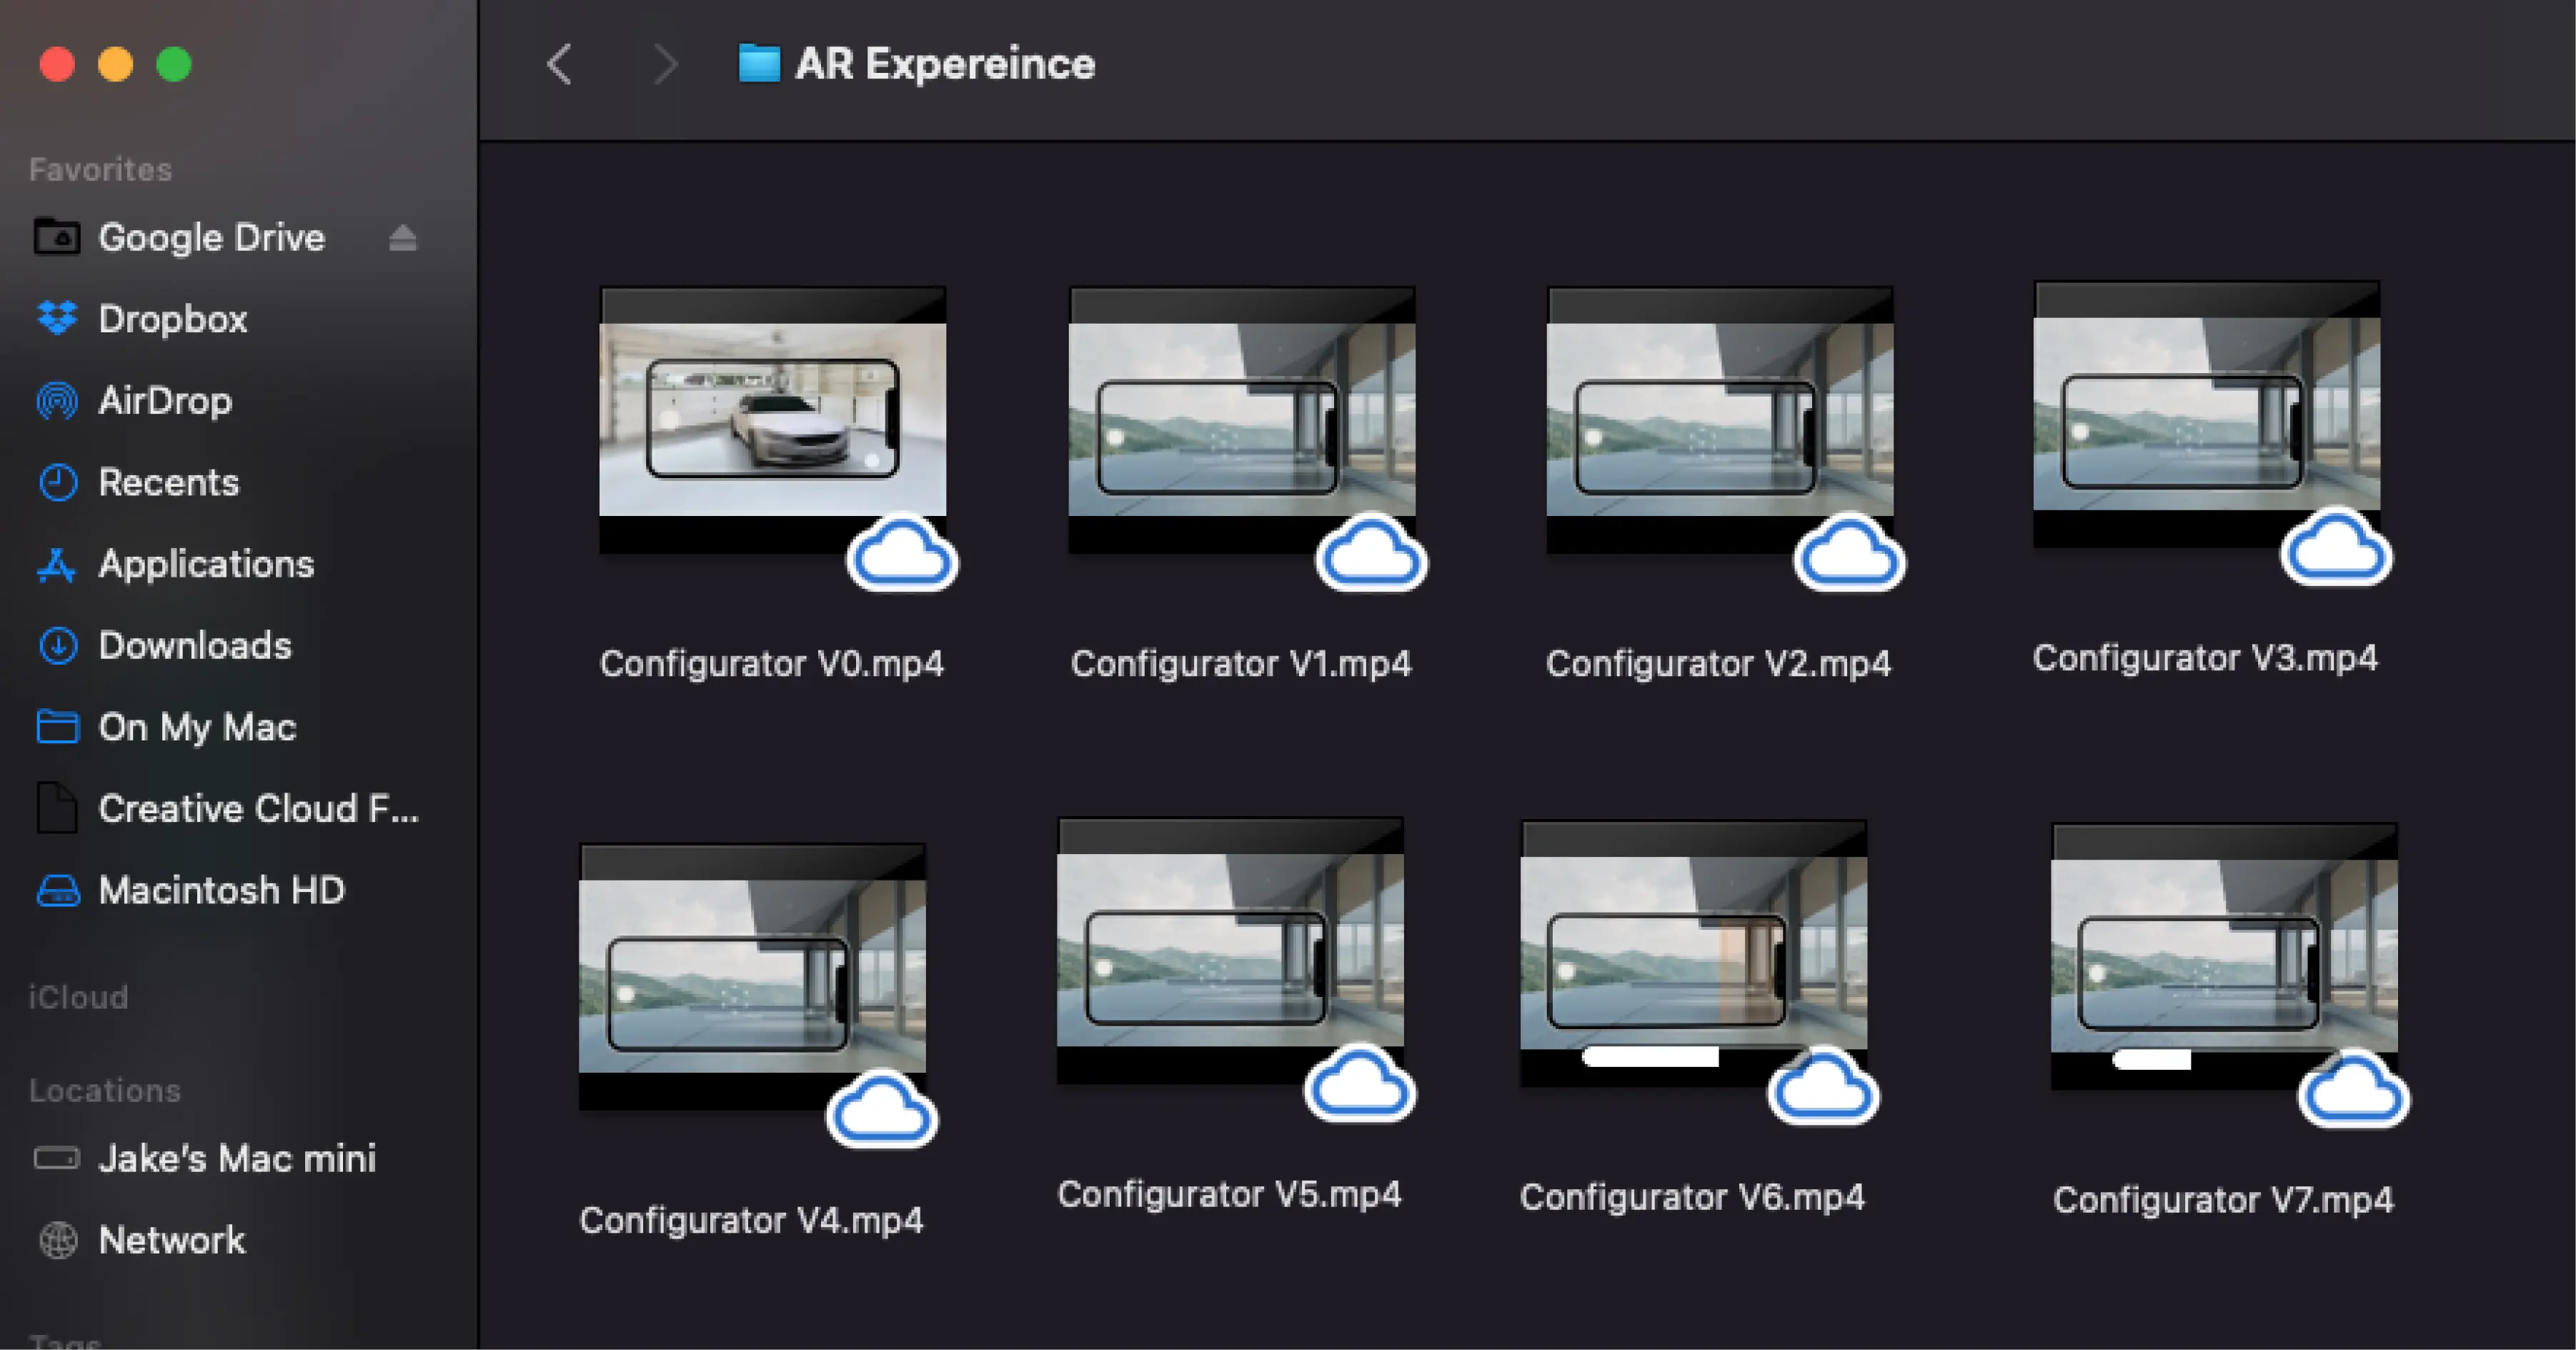Select Jake's Mac mini under Locations
This screenshot has height=1350, width=2576.
point(236,1158)
